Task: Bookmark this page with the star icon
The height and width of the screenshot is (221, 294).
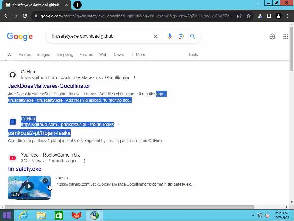Action: [249, 16]
